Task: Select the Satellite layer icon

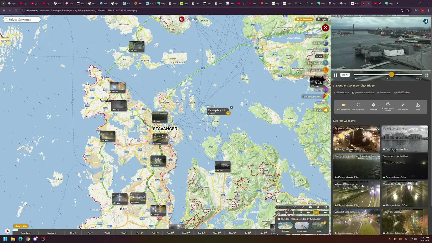Action: 325,43
